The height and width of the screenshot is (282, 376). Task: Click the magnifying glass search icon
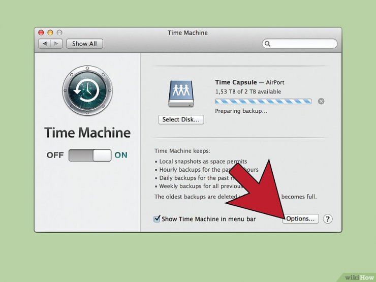pos(268,44)
